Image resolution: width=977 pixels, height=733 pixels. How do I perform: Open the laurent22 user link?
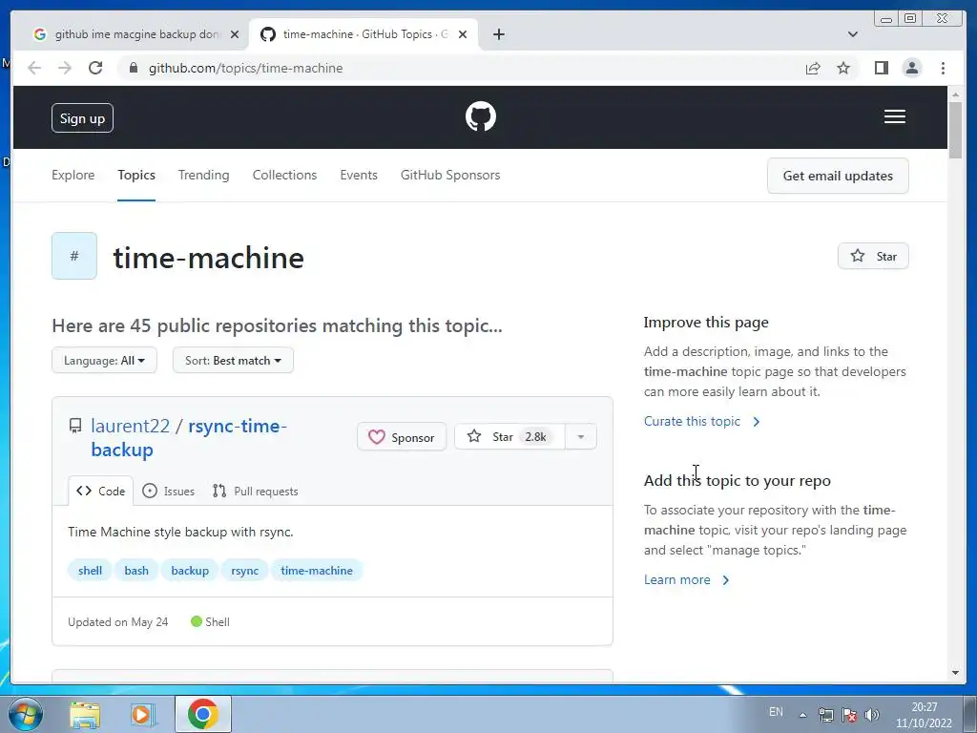coord(130,426)
